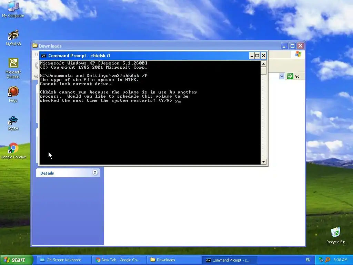Launch MyPal 68 browser shortcut
The width and height of the screenshot is (353, 265).
(x=13, y=38)
